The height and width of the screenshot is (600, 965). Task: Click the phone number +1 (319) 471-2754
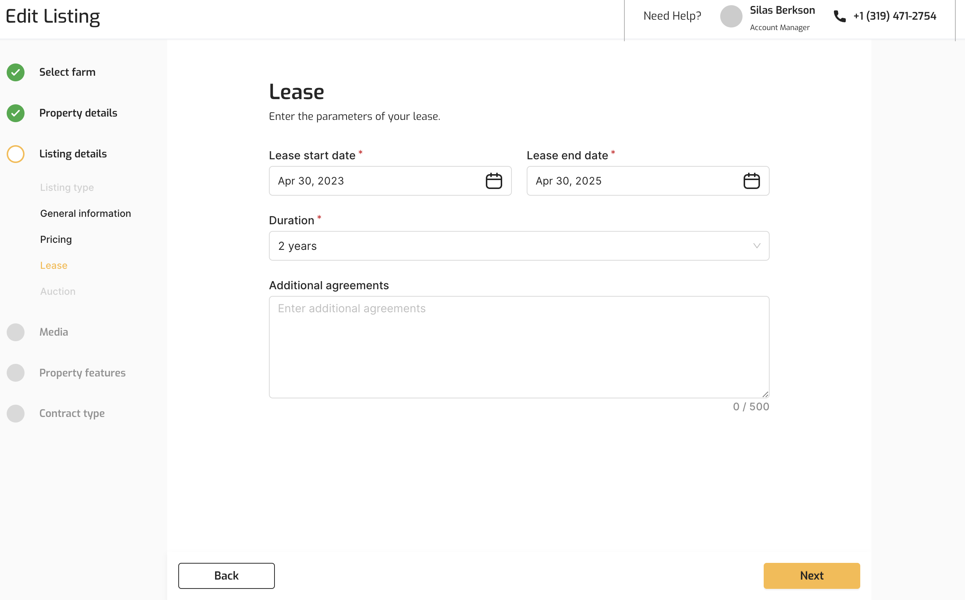894,16
